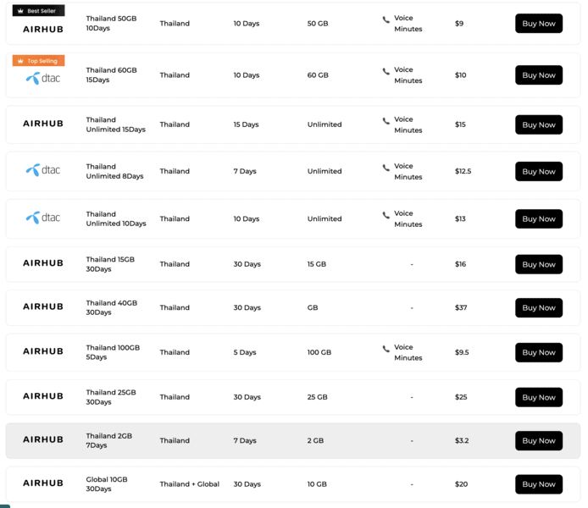
Task: Click the phone icon on Thailand Unlimited 15Days
Action: pos(386,120)
